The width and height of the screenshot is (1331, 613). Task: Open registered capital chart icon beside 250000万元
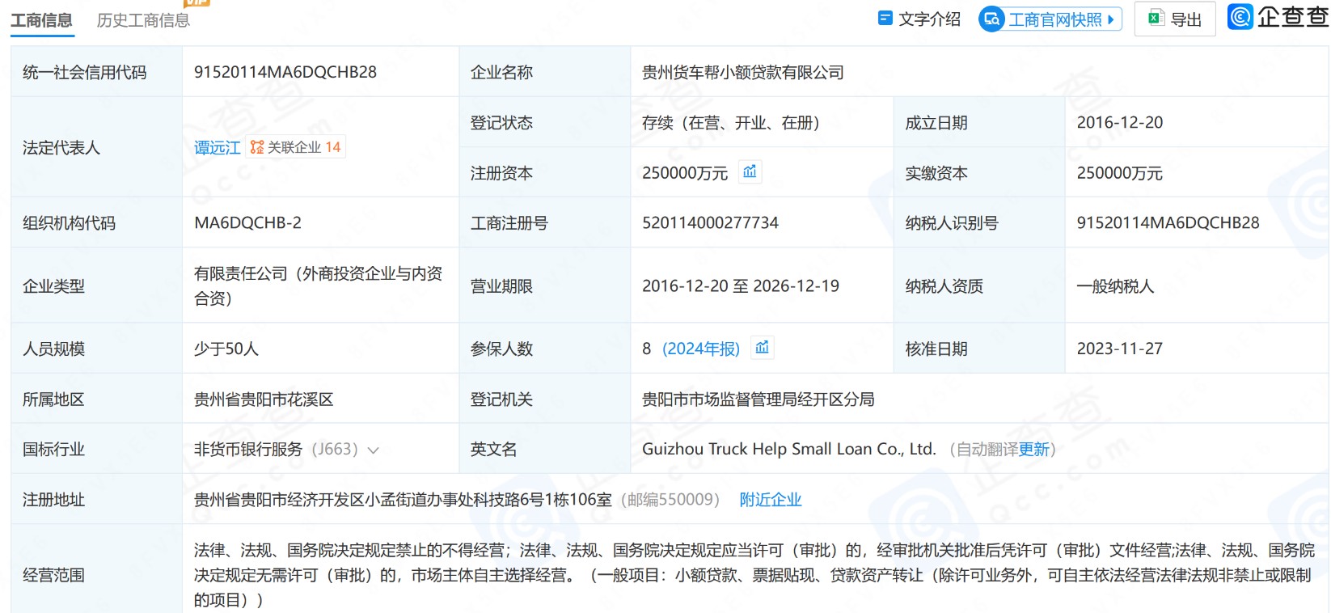pos(750,171)
